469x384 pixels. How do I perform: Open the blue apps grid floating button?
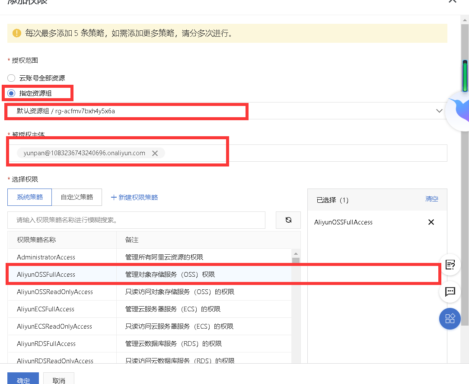450,318
